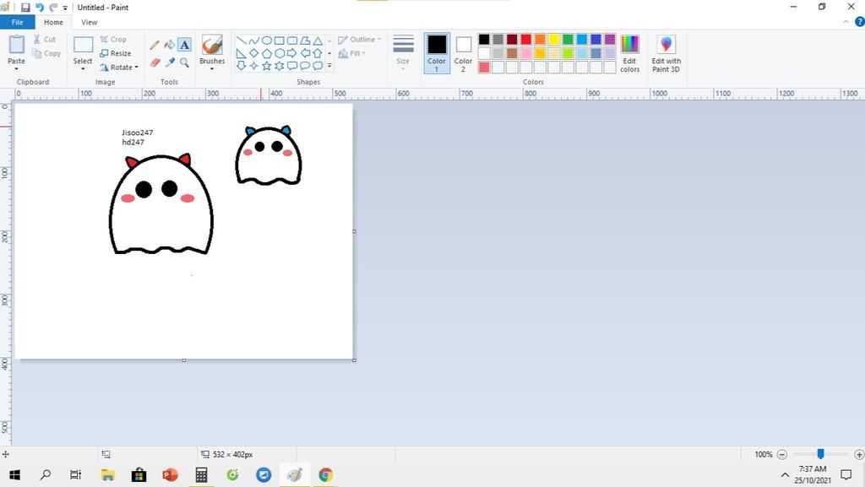Viewport: 865px width, 487px height.
Task: Select the red color swatch
Action: (525, 39)
